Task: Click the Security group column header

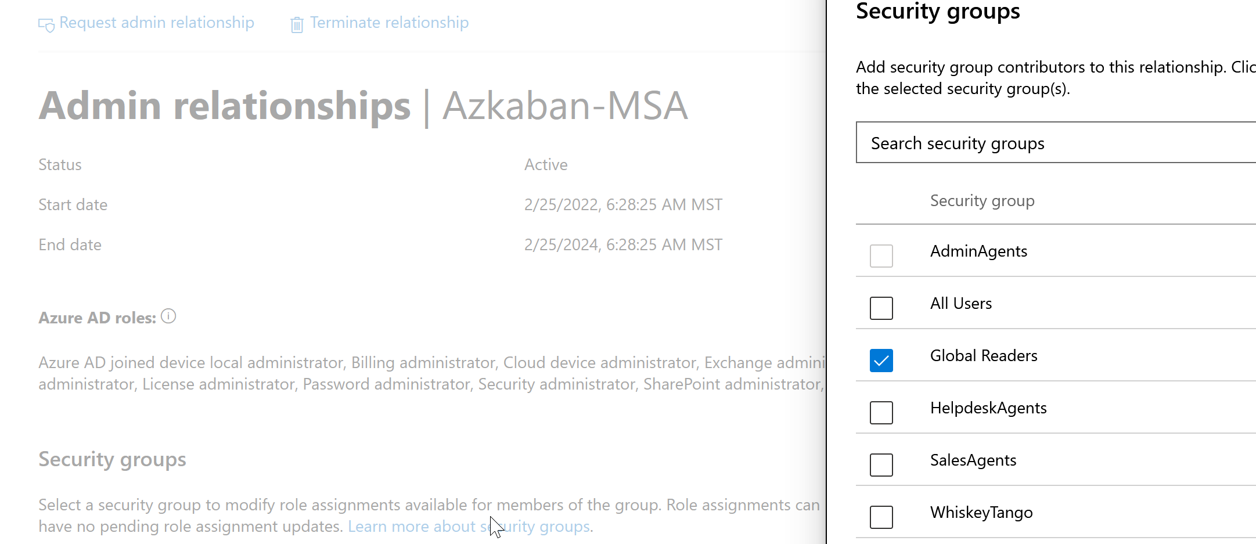Action: click(982, 201)
